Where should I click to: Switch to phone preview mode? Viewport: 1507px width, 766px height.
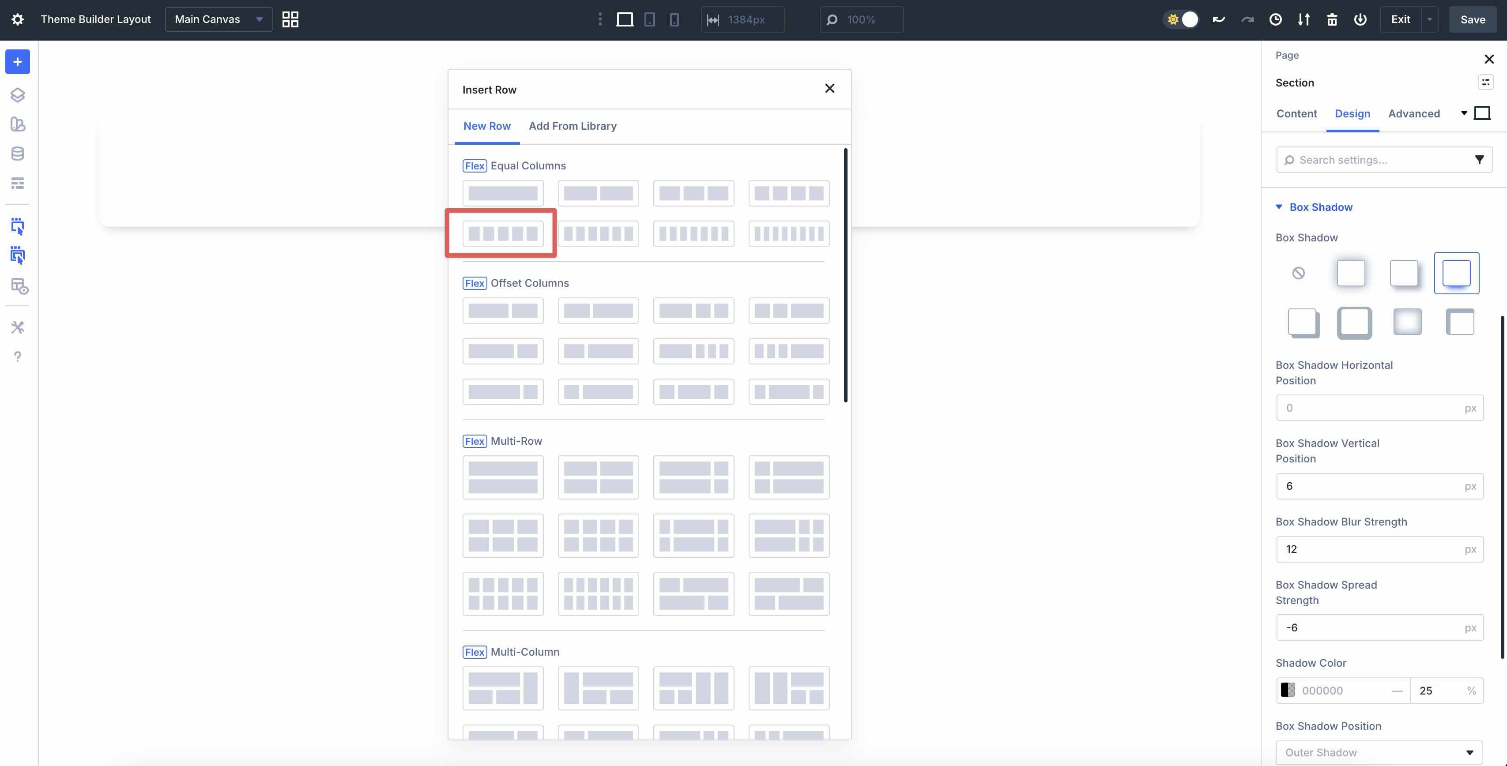tap(675, 19)
